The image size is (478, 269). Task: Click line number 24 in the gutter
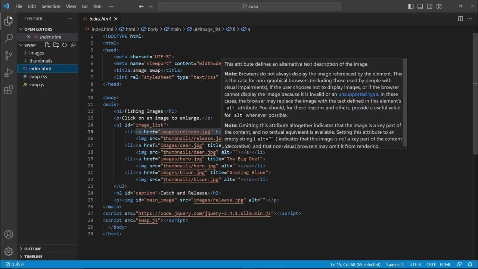point(90,193)
